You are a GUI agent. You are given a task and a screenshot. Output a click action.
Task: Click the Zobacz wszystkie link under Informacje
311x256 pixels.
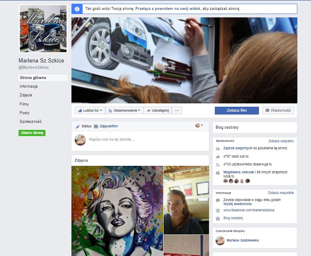click(x=281, y=193)
